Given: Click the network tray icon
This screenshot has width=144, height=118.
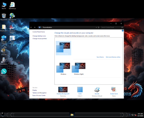Looking at the screenshot, I should 132,115.
